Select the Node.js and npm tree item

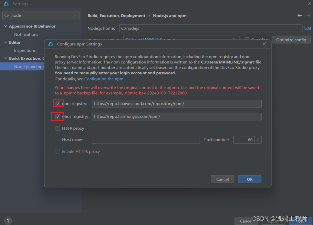[22, 67]
